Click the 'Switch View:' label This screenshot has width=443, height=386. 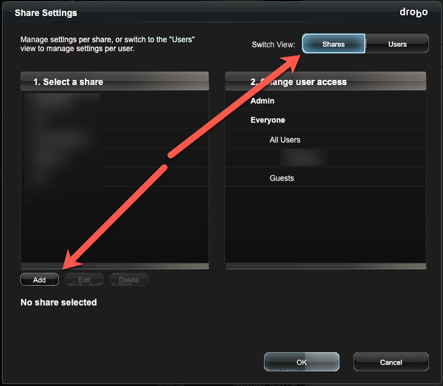pos(273,45)
